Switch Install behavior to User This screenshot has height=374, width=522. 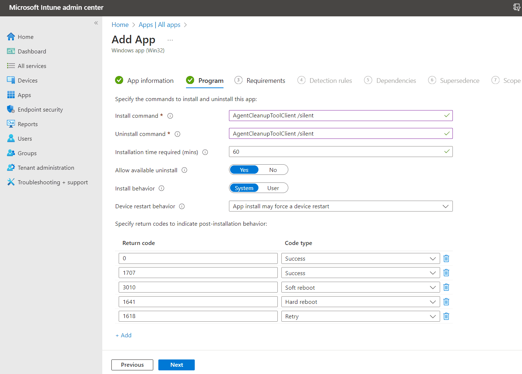point(273,188)
